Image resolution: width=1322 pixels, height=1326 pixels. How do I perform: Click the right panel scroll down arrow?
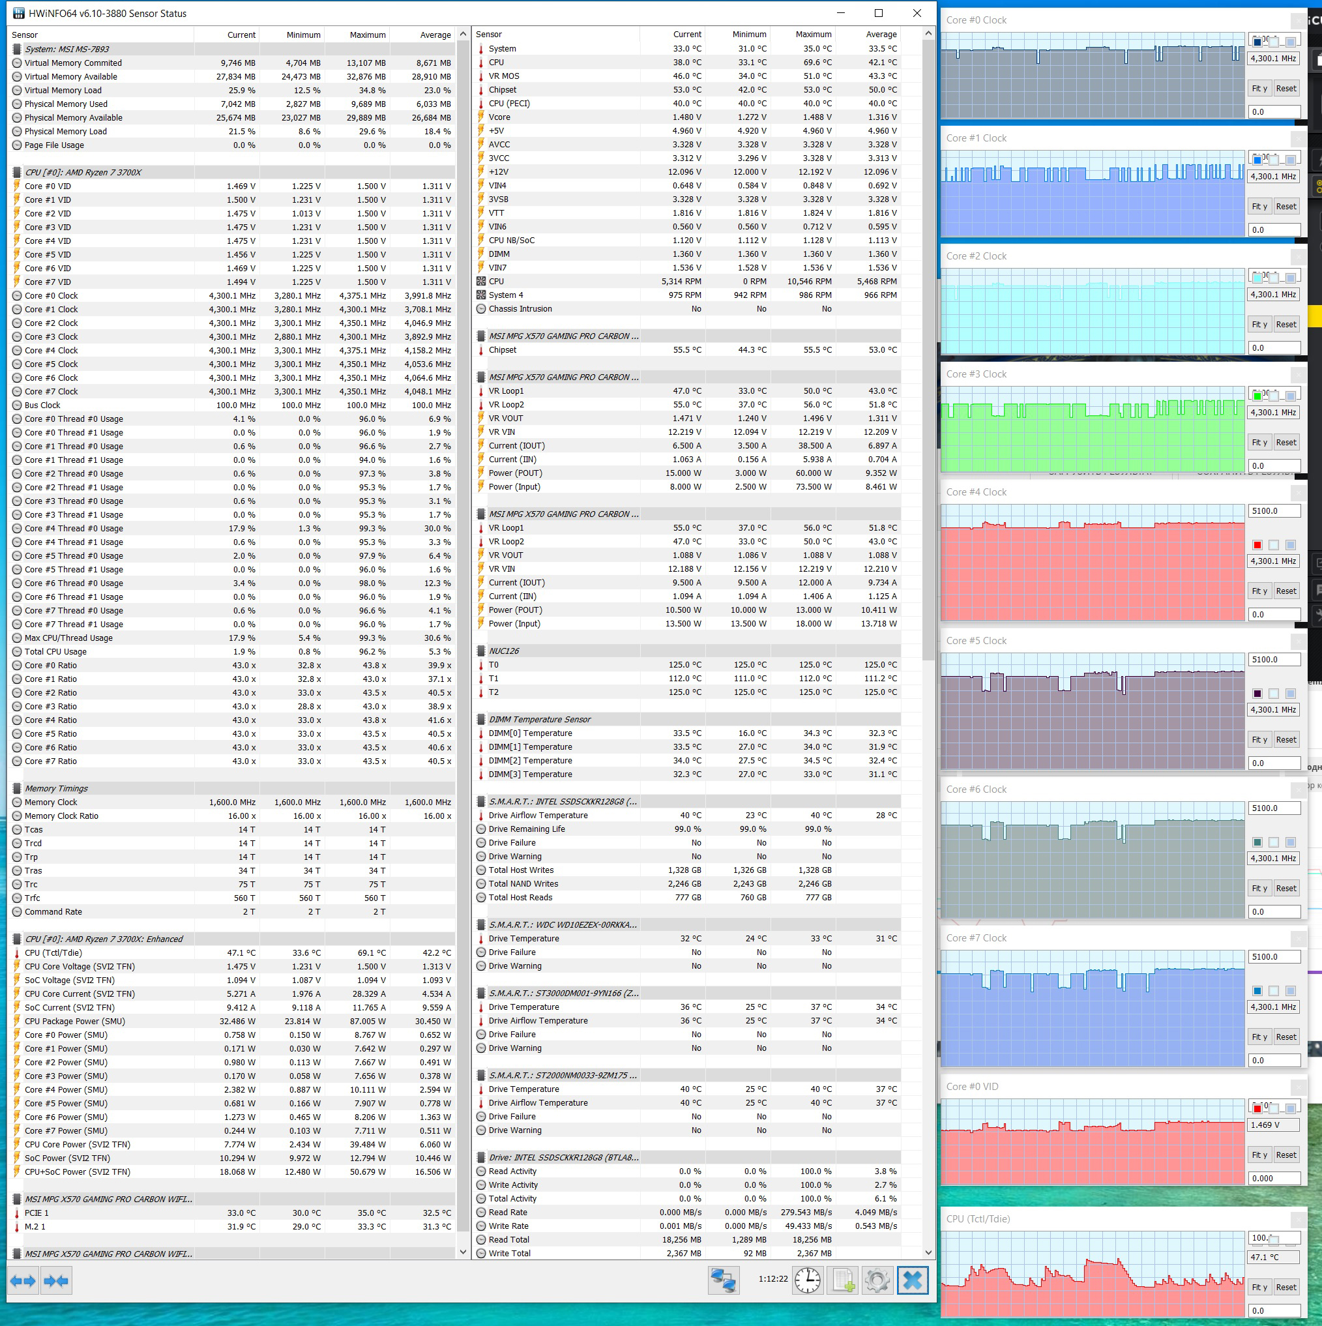[x=928, y=1252]
